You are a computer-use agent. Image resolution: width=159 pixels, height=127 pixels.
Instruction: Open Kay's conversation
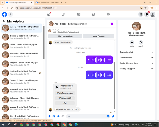pyautogui.click(x=21, y=117)
